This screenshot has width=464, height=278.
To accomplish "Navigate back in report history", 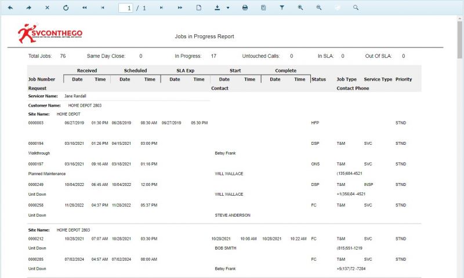I will pos(10,8).
